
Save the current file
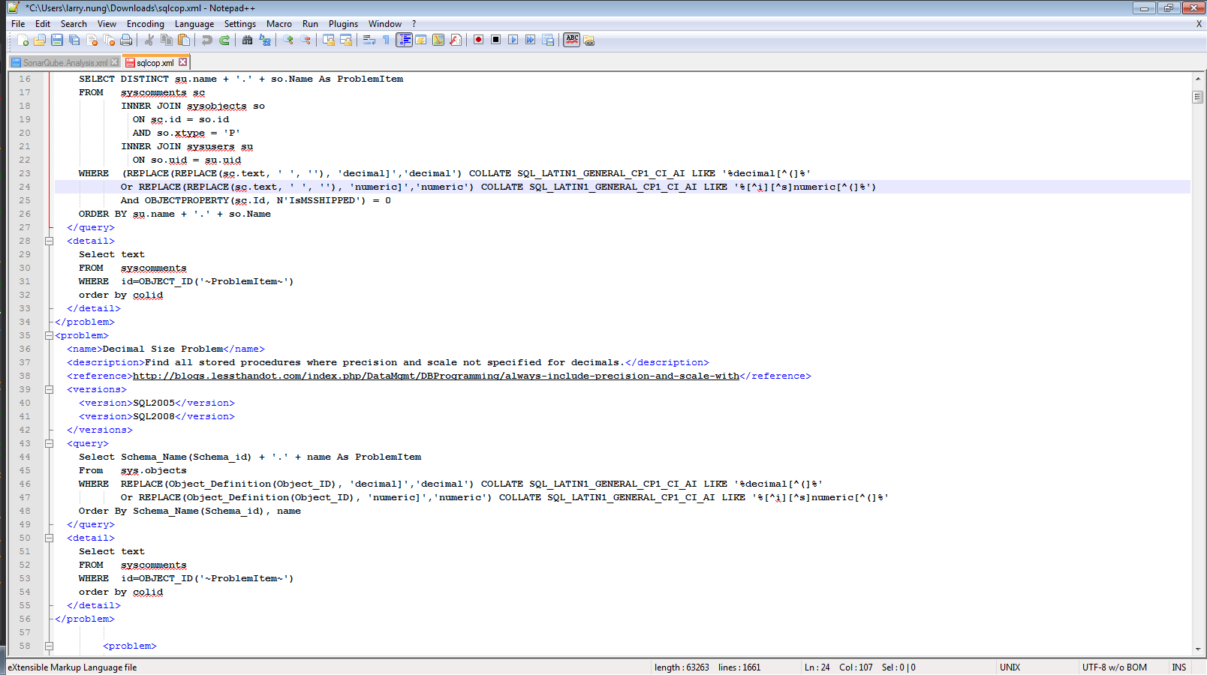[x=57, y=40]
